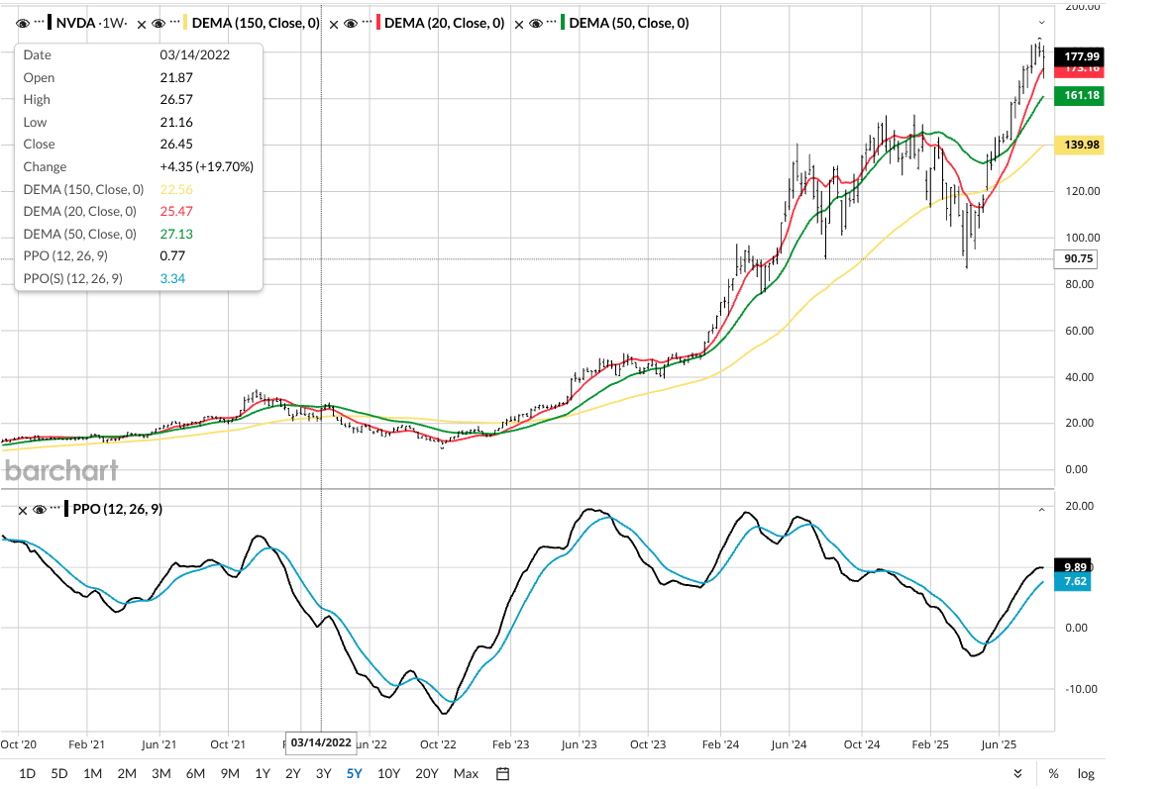Screen dimensions: 1169x789
Task: Hide the DEMA 150 line with eye icon
Action: pos(159,24)
